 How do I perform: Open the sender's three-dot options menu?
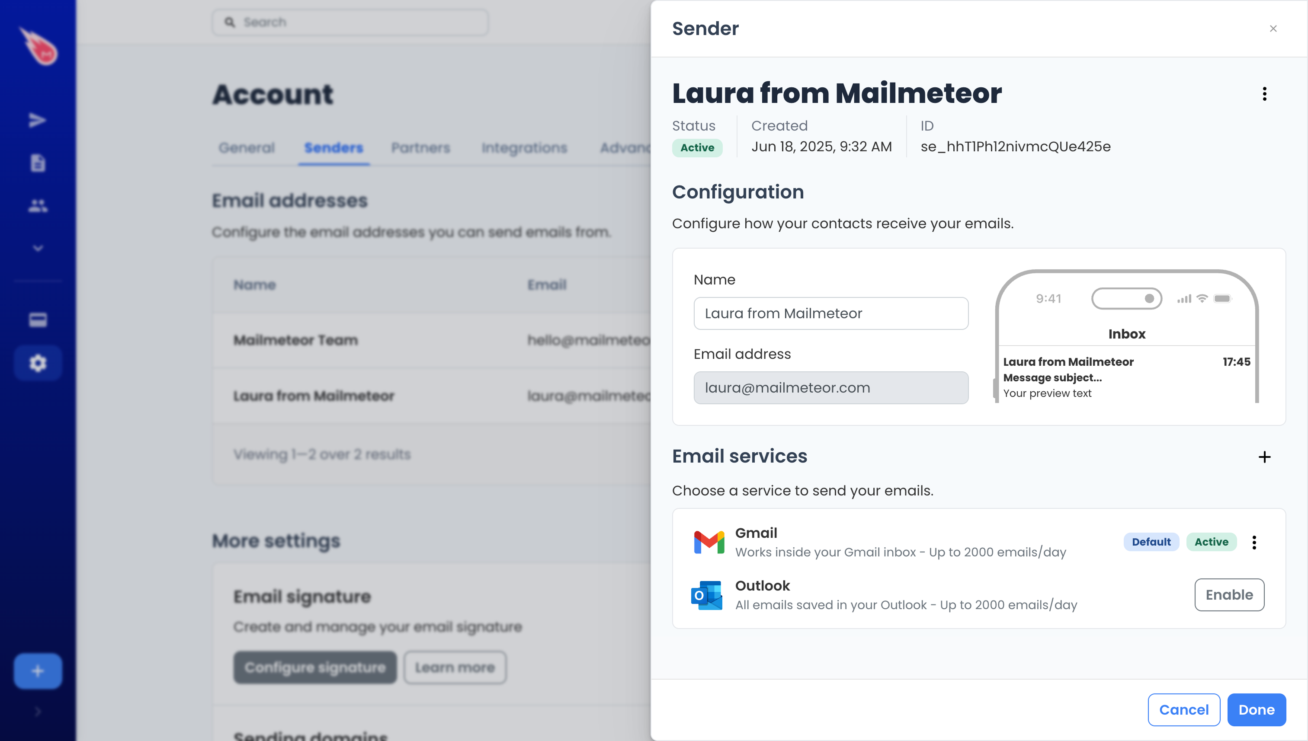click(x=1264, y=94)
